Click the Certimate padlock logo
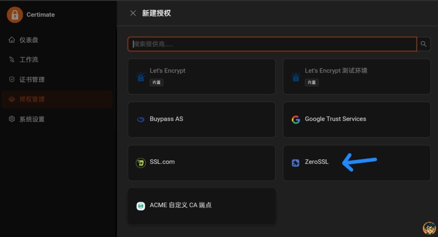Screen dimensions: 438x237 [x=15, y=15]
